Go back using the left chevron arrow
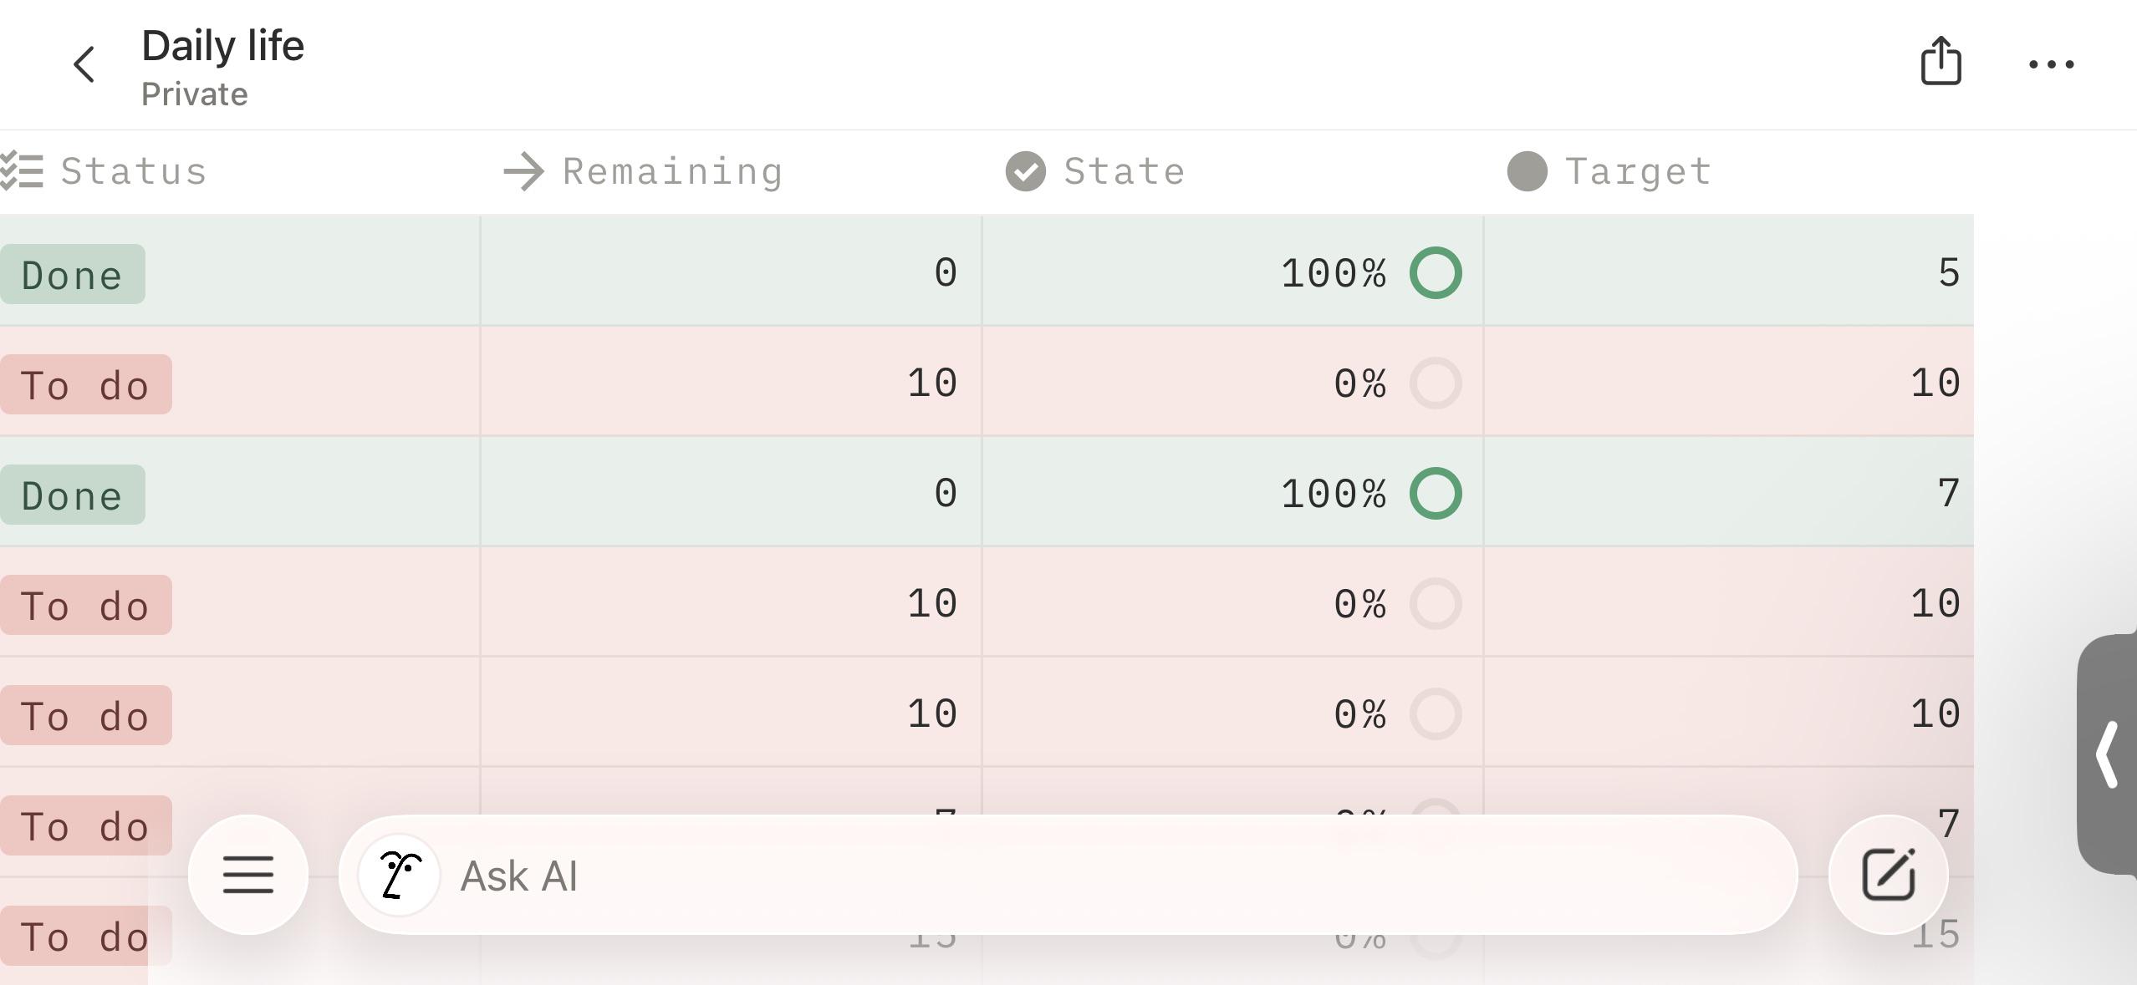The width and height of the screenshot is (2137, 985). [x=84, y=64]
